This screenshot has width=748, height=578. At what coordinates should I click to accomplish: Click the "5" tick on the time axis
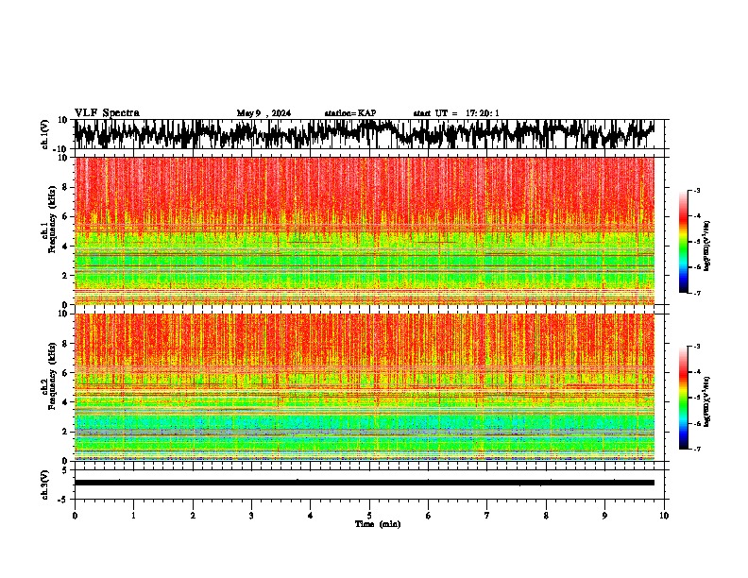click(369, 516)
